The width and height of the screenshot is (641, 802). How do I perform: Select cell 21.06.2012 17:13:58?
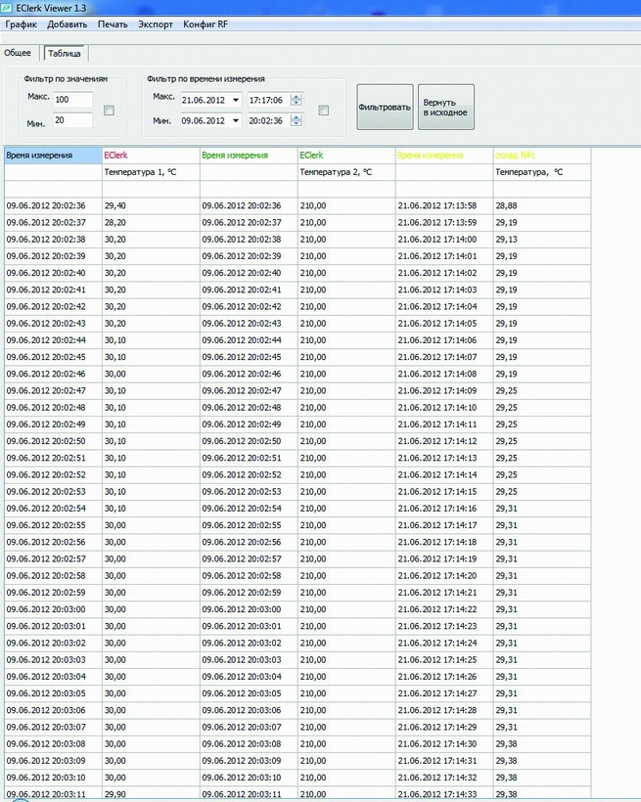click(x=444, y=205)
